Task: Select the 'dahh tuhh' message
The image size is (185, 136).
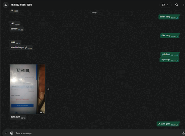Action: click(x=18, y=117)
